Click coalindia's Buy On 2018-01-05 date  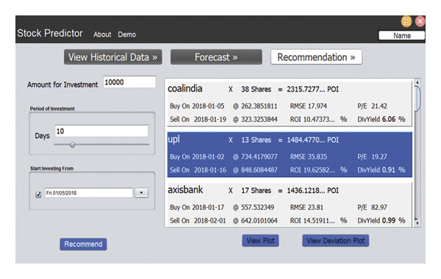(x=209, y=106)
